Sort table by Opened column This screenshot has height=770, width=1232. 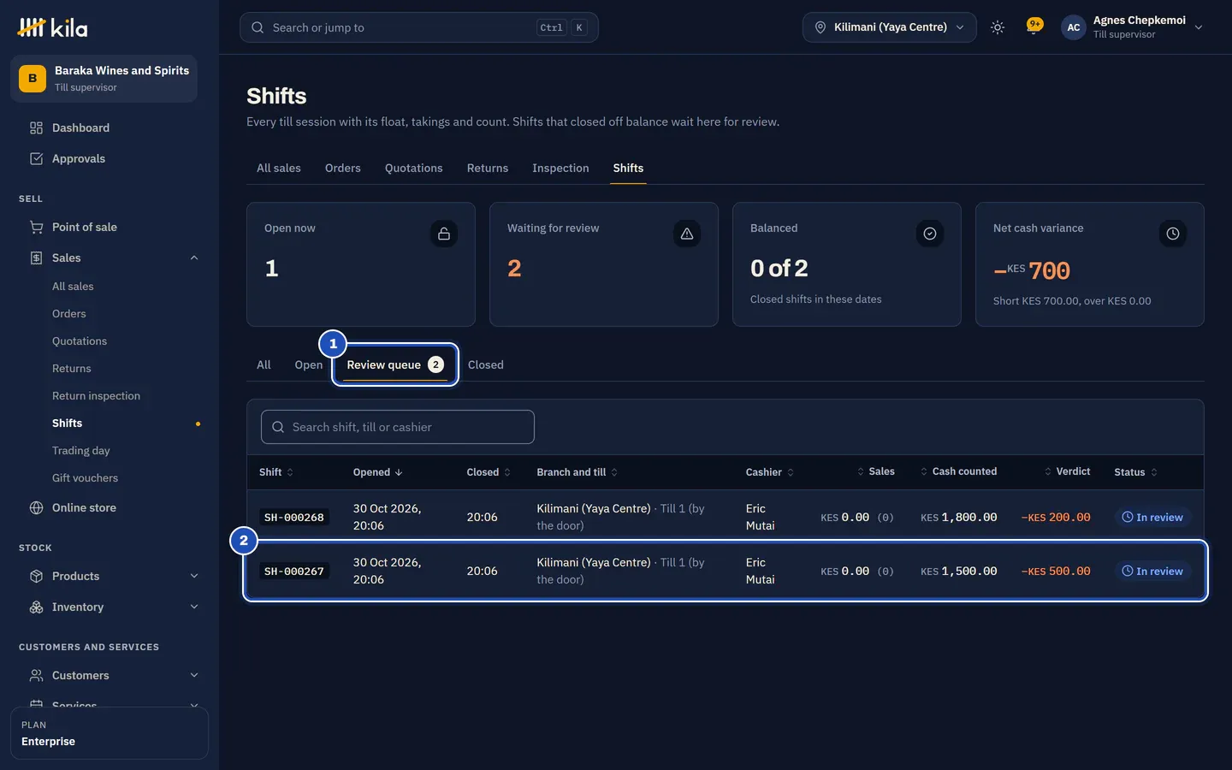click(377, 472)
